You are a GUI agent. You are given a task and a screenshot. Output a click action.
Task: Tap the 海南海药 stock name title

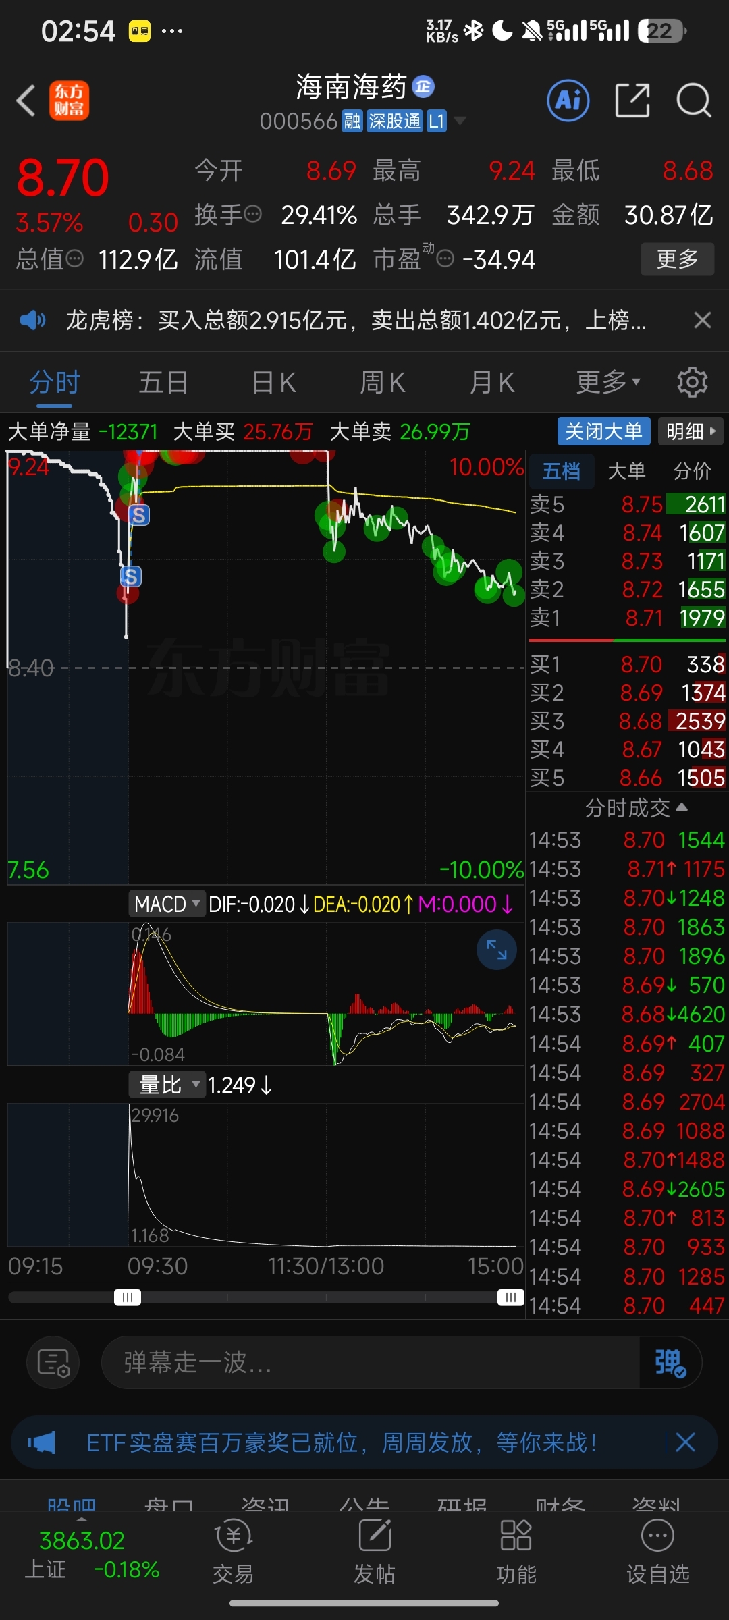351,86
